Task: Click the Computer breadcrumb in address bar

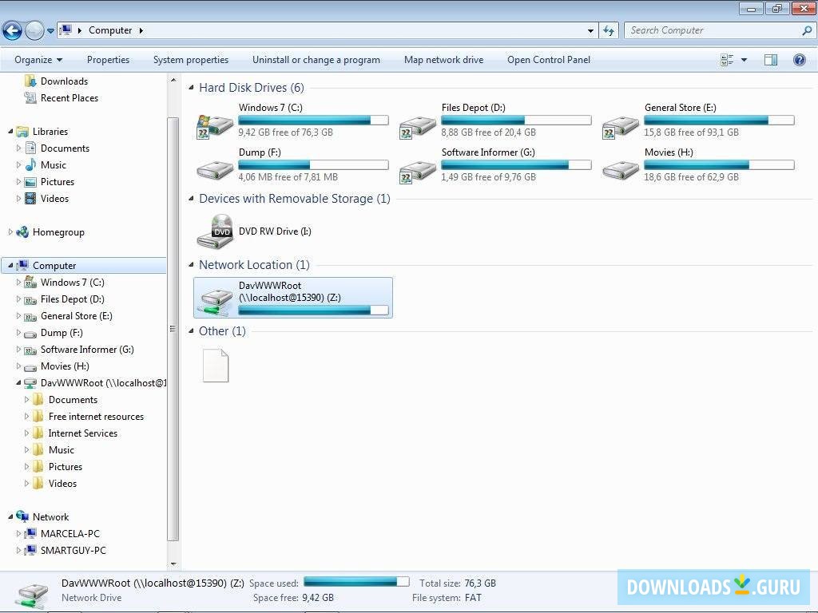Action: point(110,31)
